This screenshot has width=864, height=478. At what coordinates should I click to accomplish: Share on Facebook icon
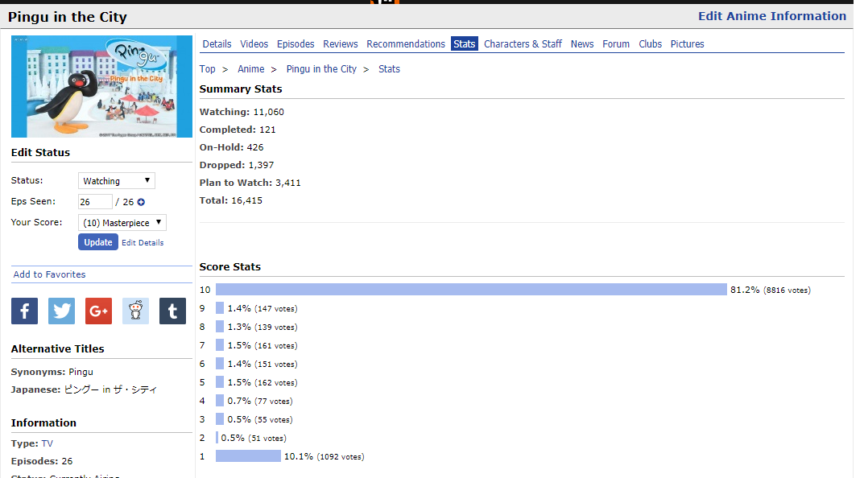pos(24,311)
